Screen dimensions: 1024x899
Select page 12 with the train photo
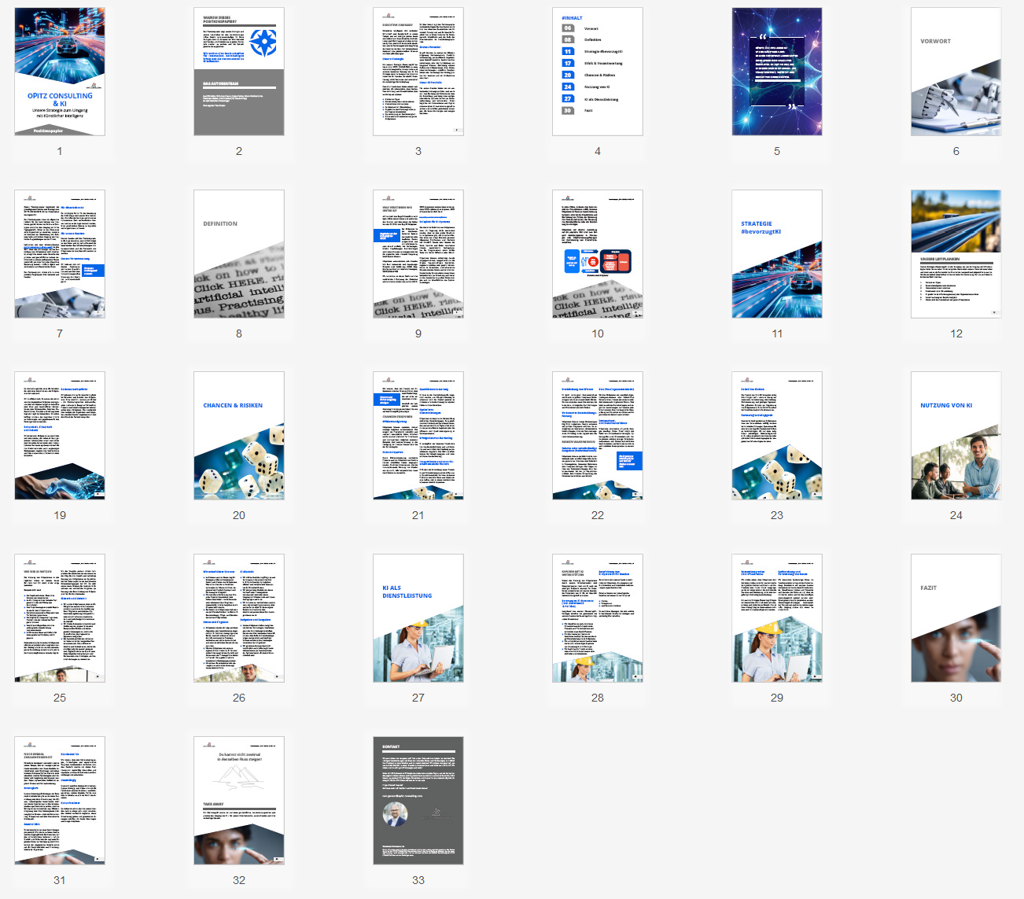(956, 253)
